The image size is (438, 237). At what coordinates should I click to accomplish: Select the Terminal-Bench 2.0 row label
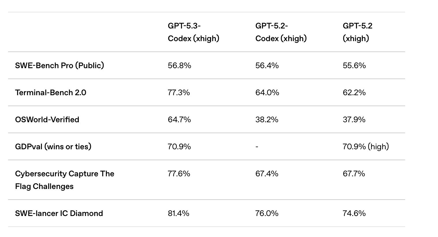coord(50,93)
